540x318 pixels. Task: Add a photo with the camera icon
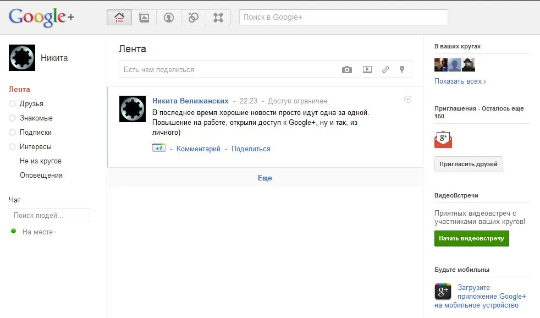(x=347, y=69)
